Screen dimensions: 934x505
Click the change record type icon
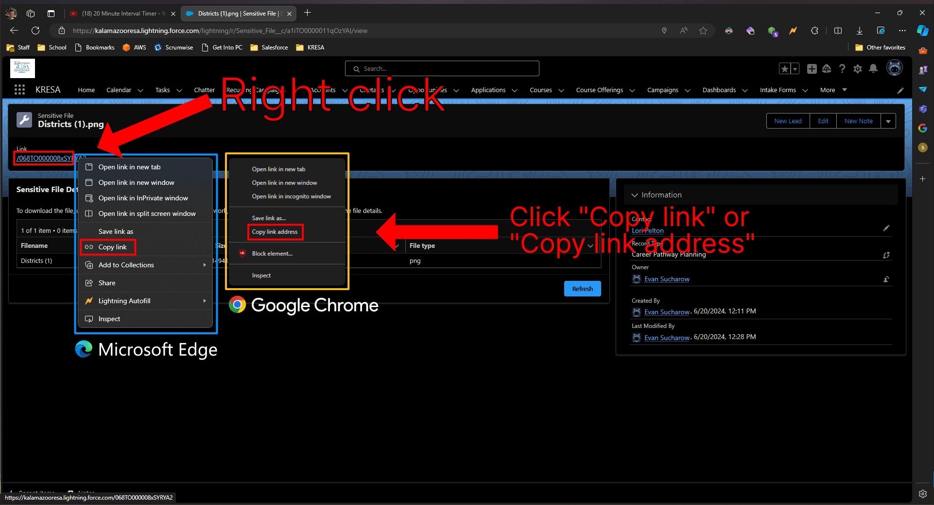pos(886,255)
